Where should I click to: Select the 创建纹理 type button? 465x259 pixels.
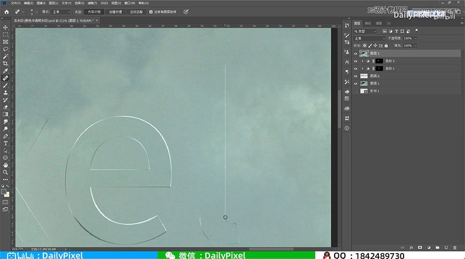115,12
